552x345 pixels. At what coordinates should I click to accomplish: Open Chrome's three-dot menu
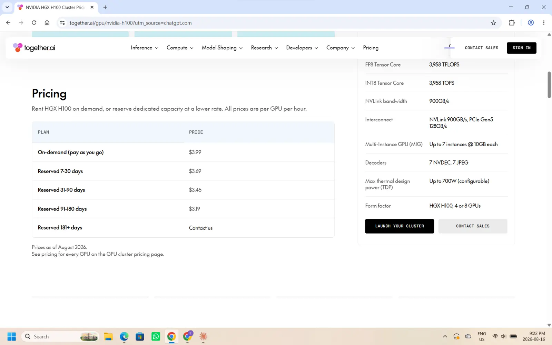[544, 23]
